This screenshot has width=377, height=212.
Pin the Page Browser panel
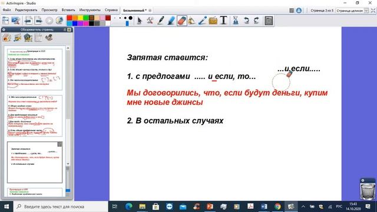[65, 29]
